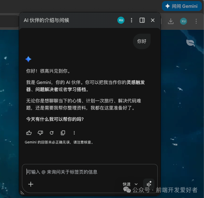Give the response a thumbs down
The width and height of the screenshot is (204, 198).
pos(40,133)
